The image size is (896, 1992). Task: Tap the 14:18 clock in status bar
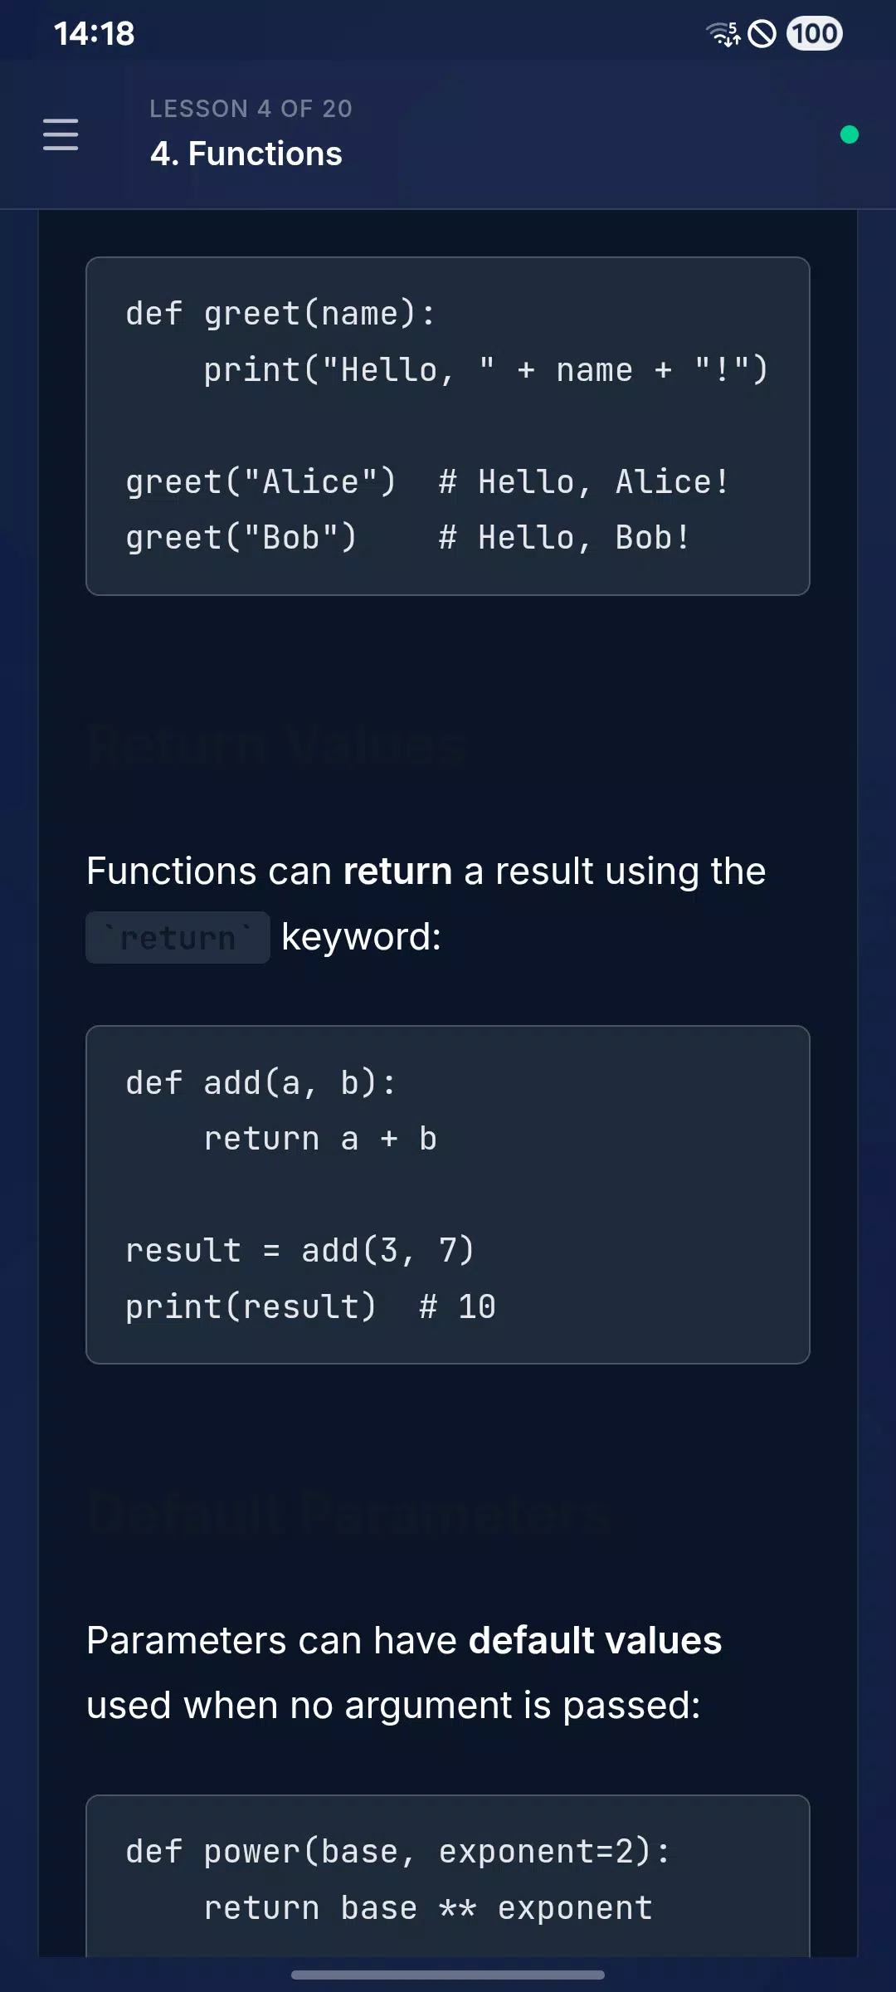pyautogui.click(x=94, y=34)
